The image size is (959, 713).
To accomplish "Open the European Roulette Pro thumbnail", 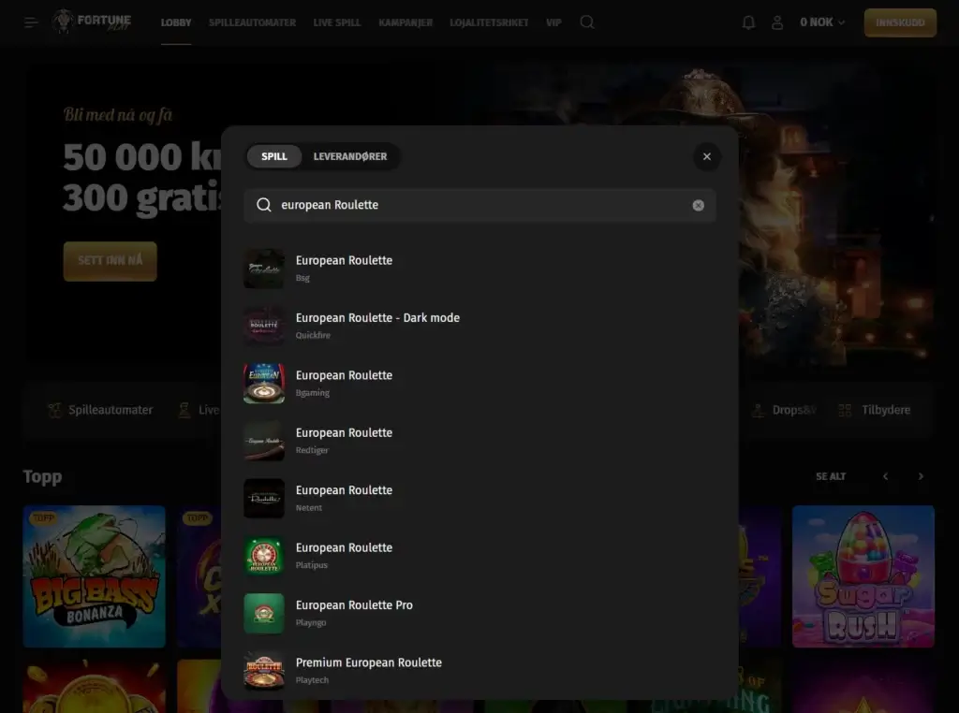I will coord(263,613).
